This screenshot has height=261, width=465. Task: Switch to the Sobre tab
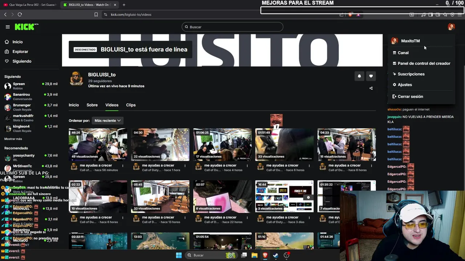[92, 105]
